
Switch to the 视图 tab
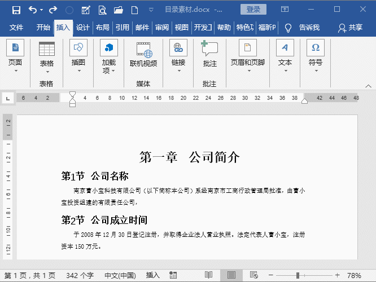pyautogui.click(x=182, y=27)
